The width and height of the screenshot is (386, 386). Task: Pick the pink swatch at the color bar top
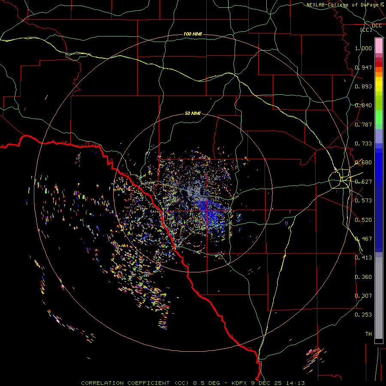click(x=379, y=46)
